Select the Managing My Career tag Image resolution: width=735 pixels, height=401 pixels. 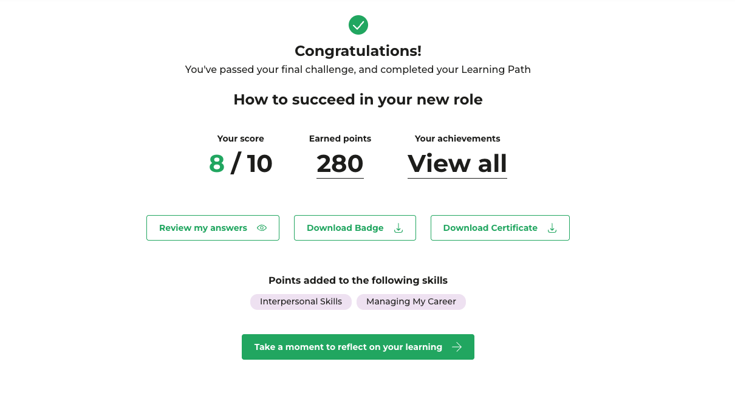pos(411,302)
